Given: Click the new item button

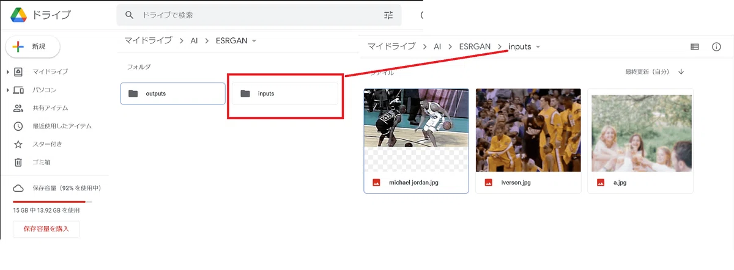Looking at the screenshot, I should pyautogui.click(x=33, y=46).
